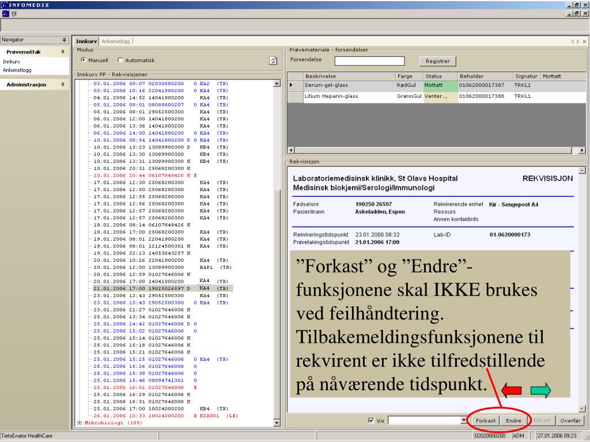Click the Registrer button

[x=438, y=61]
